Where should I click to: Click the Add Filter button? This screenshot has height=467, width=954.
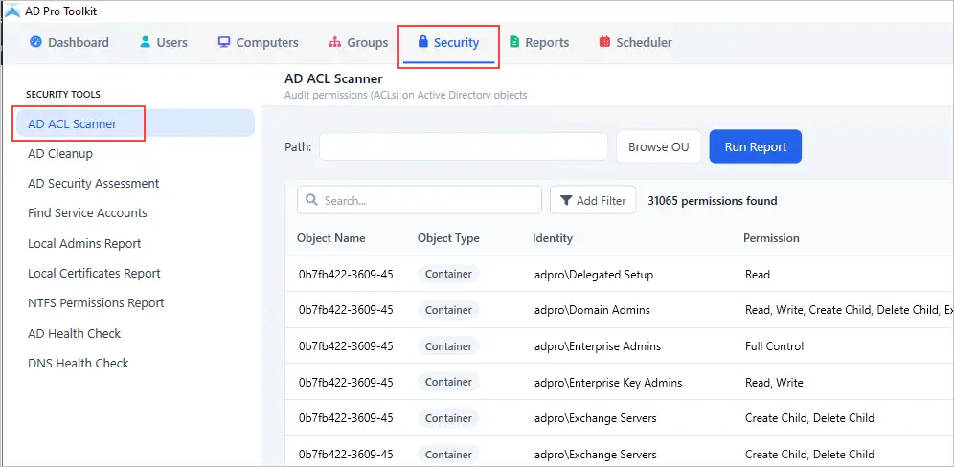click(x=593, y=200)
